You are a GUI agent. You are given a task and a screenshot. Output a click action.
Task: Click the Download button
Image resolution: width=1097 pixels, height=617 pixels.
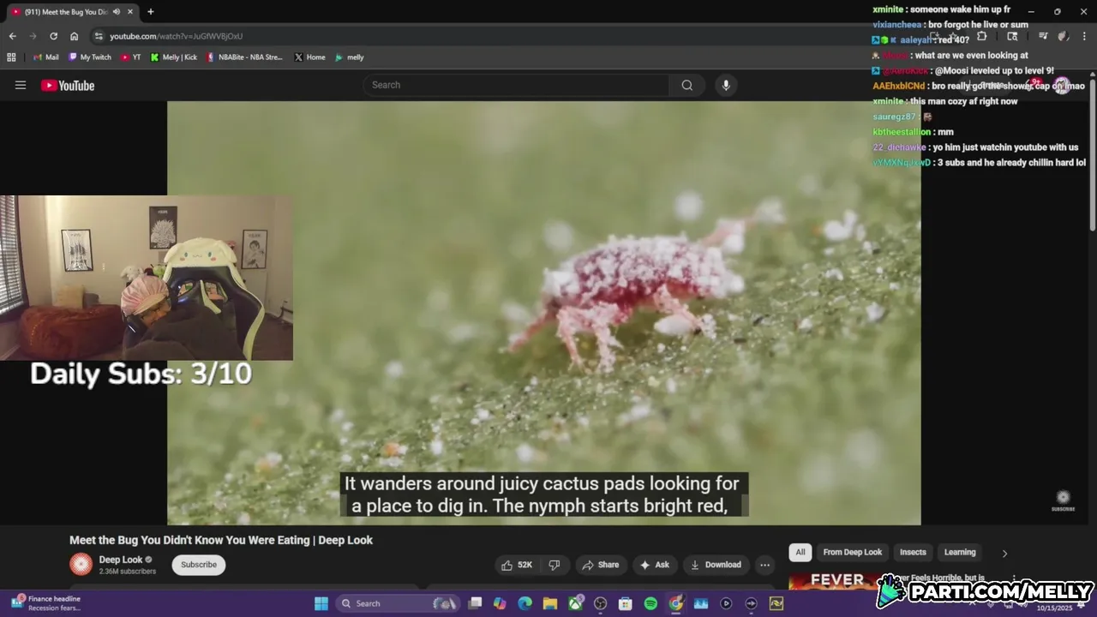[x=716, y=565]
